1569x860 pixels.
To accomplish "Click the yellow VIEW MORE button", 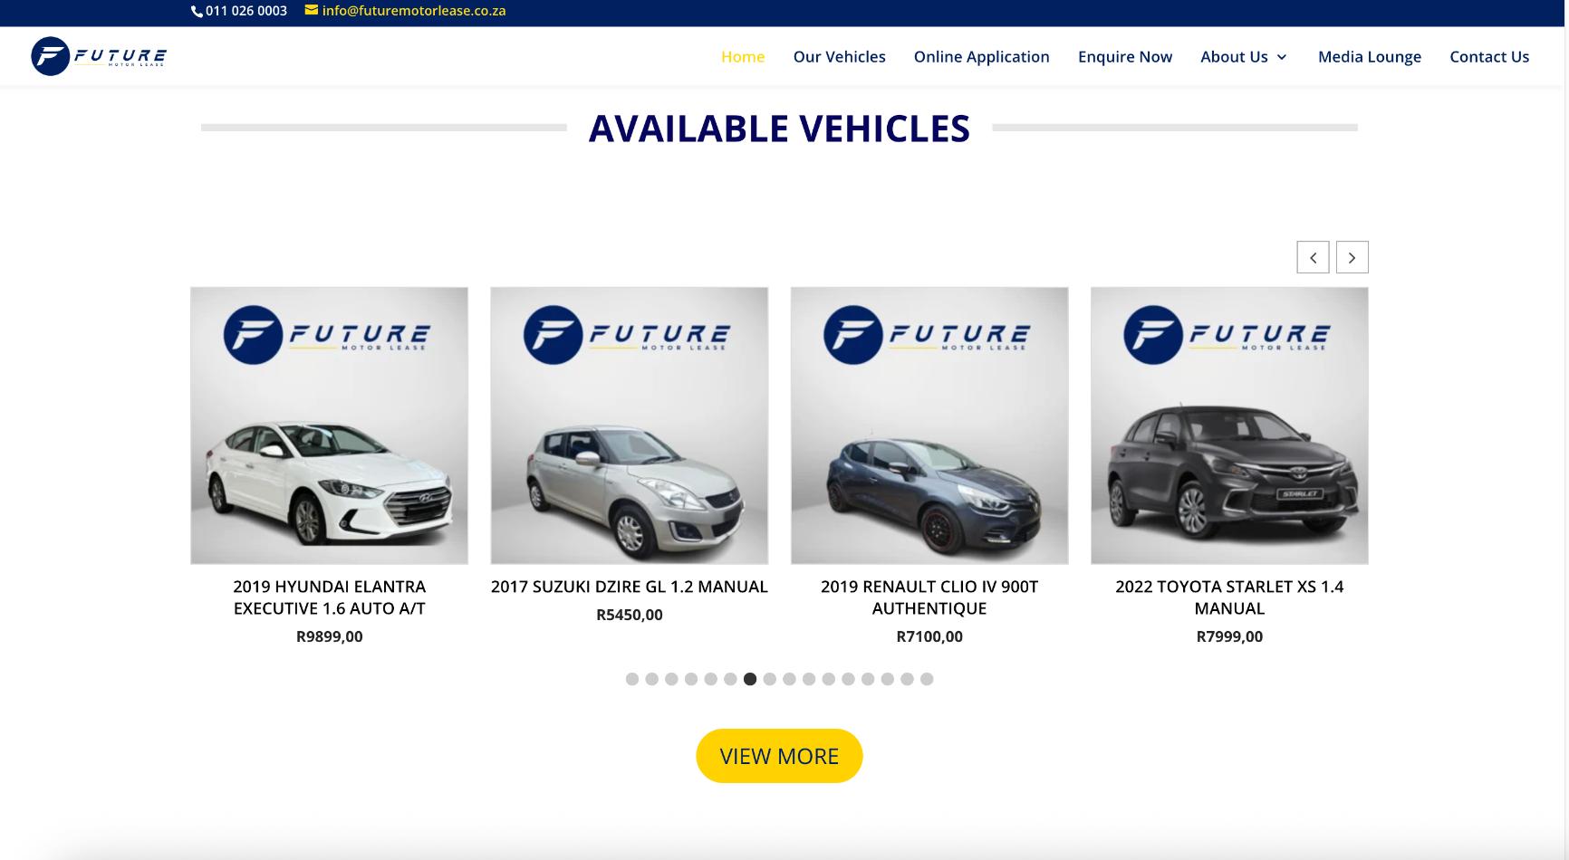I will [779, 756].
